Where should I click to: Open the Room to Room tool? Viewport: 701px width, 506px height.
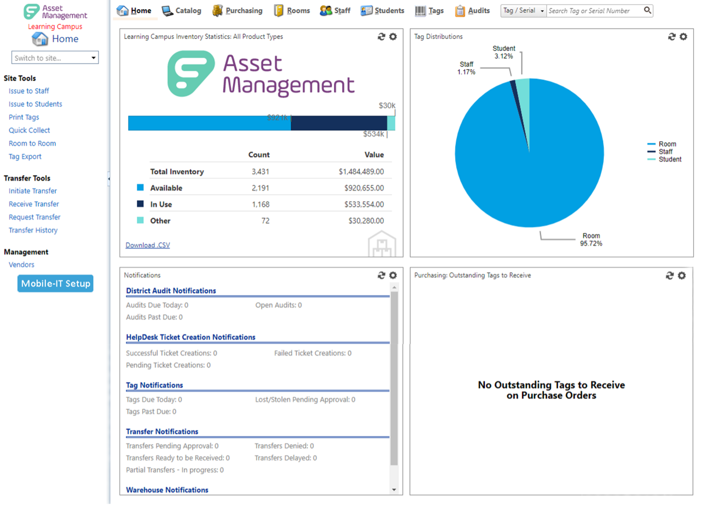pyautogui.click(x=32, y=144)
